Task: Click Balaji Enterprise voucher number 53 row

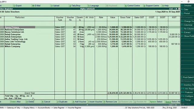Action: pos(90,44)
